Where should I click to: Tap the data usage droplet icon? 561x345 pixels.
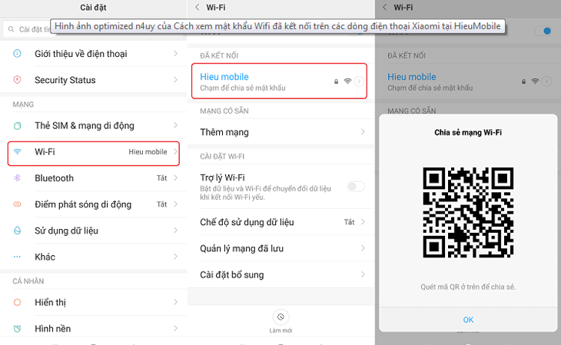click(17, 231)
